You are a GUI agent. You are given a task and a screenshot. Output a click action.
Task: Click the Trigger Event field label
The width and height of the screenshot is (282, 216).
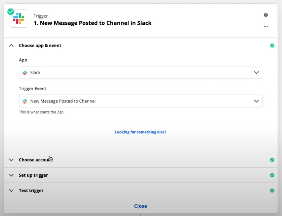point(33,89)
